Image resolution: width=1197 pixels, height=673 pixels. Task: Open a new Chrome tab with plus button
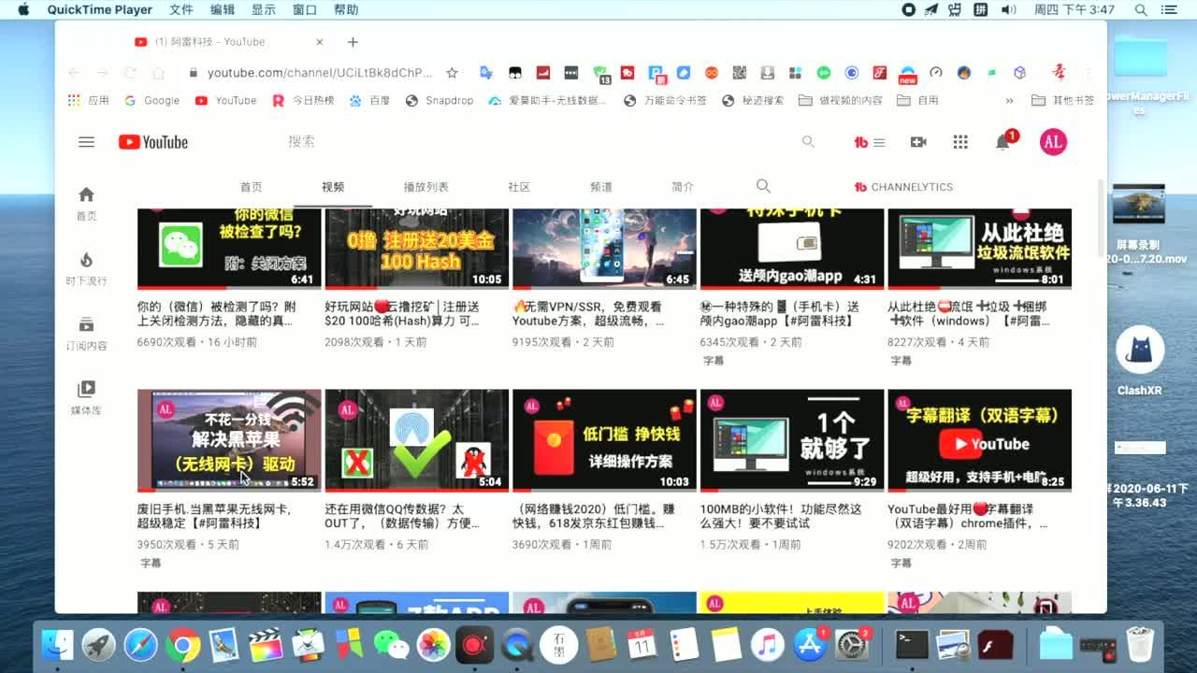[x=353, y=42]
